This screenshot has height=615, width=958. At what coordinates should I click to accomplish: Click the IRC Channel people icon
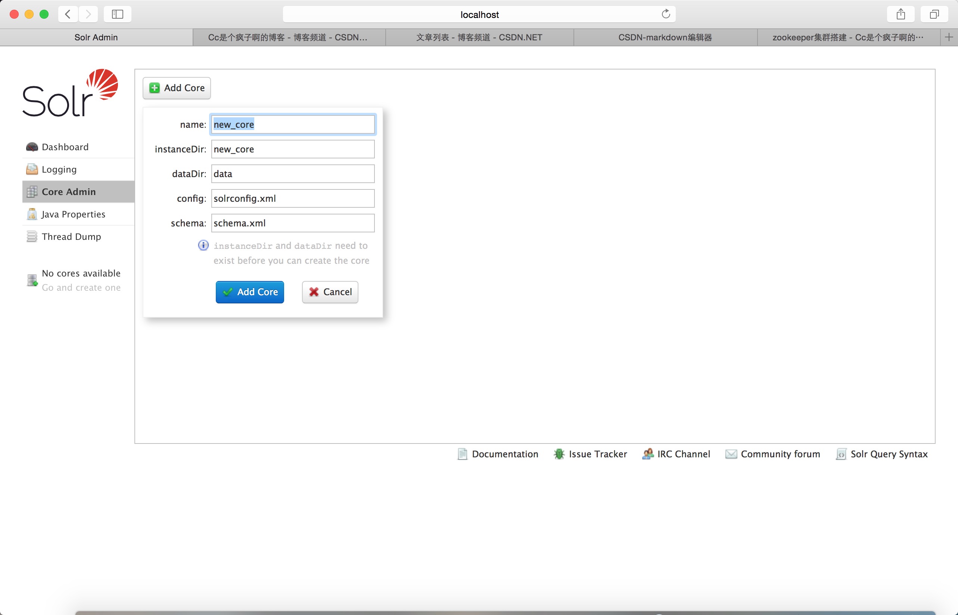[648, 454]
